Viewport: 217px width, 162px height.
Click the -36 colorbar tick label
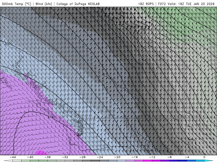[x=48, y=157]
